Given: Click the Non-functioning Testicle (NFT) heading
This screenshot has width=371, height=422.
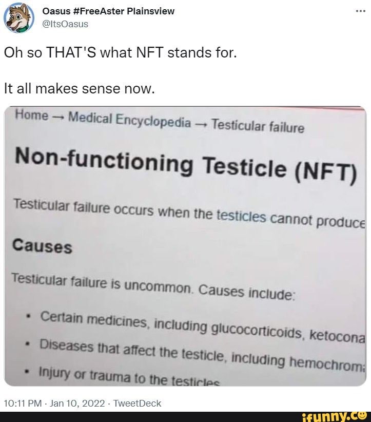Looking at the screenshot, I should (188, 164).
